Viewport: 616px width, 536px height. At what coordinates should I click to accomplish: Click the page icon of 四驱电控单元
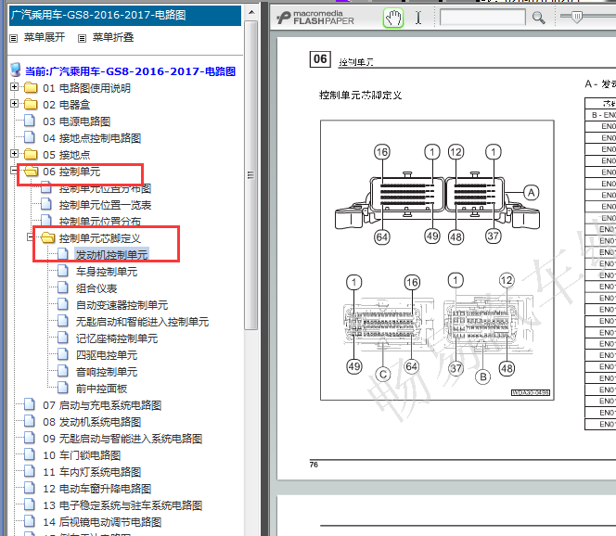click(63, 354)
